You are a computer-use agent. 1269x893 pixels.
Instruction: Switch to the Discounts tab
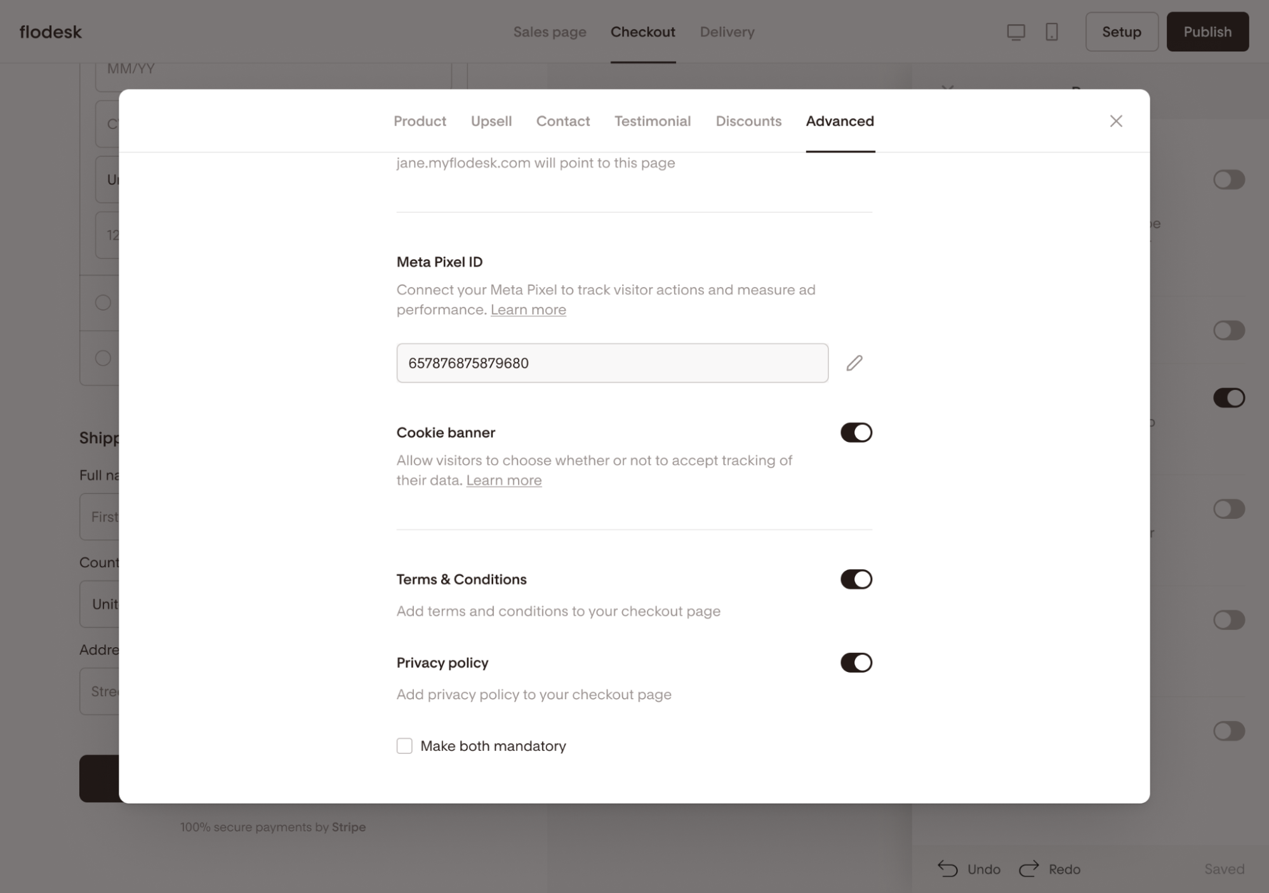click(x=748, y=121)
